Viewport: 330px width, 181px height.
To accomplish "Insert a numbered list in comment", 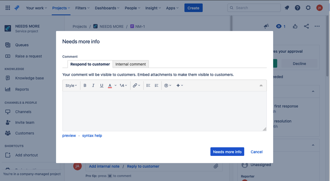I will pyautogui.click(x=156, y=86).
